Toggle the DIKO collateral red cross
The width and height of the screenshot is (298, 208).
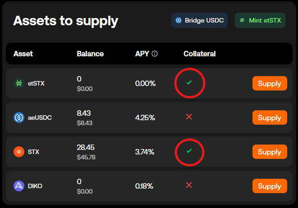click(x=189, y=185)
